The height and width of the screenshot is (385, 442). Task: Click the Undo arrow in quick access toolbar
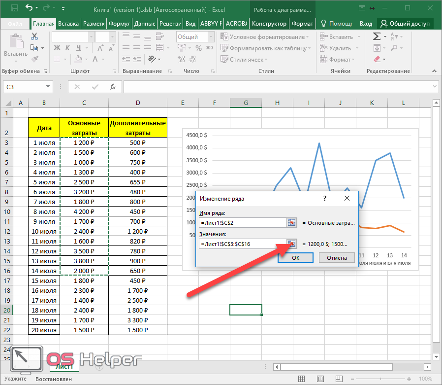point(29,8)
